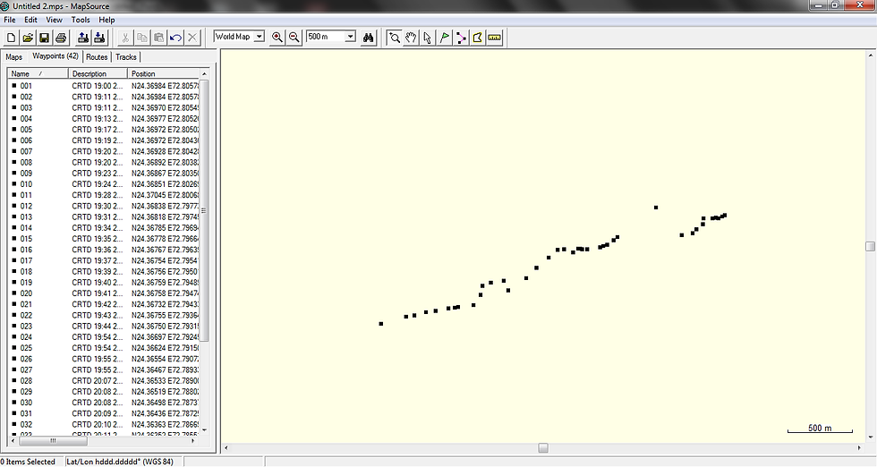This screenshot has height=467, width=877.
Task: Sort list by Position column header
Action: point(164,74)
